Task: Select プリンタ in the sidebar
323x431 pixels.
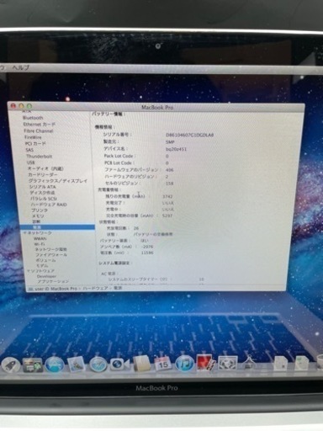Action: coord(40,210)
